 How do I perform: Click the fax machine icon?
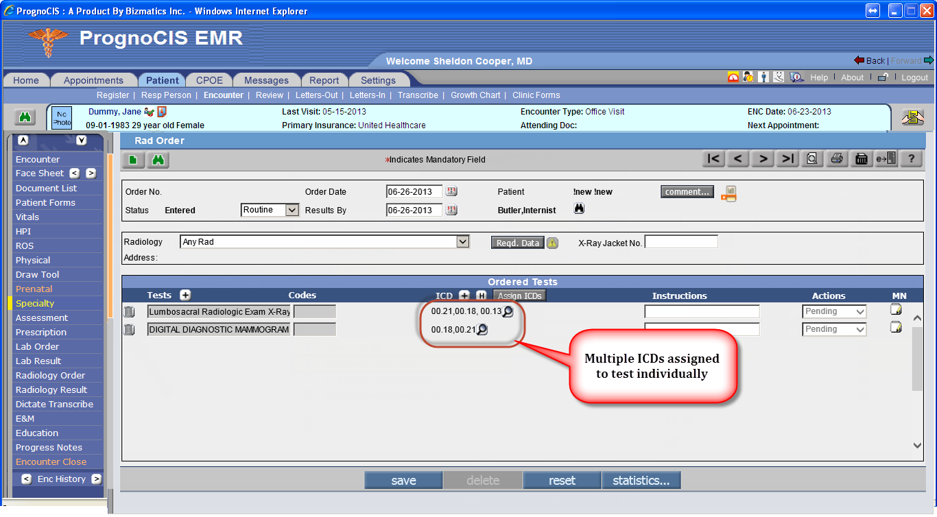[862, 158]
